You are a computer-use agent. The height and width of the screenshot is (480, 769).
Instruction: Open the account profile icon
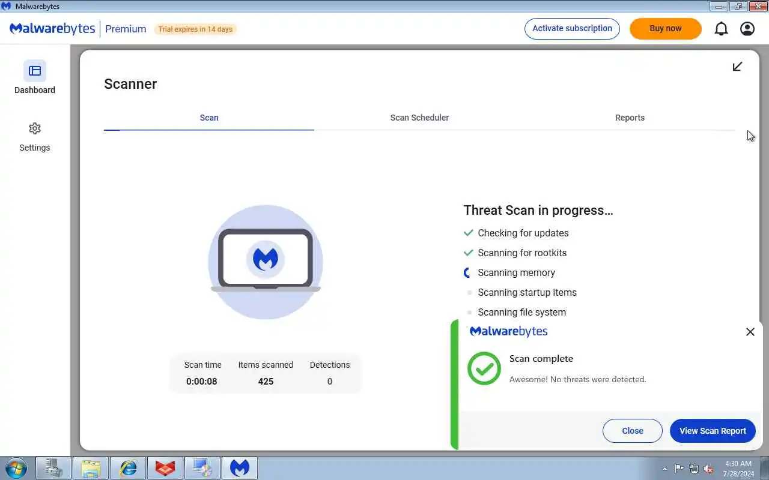click(x=747, y=29)
